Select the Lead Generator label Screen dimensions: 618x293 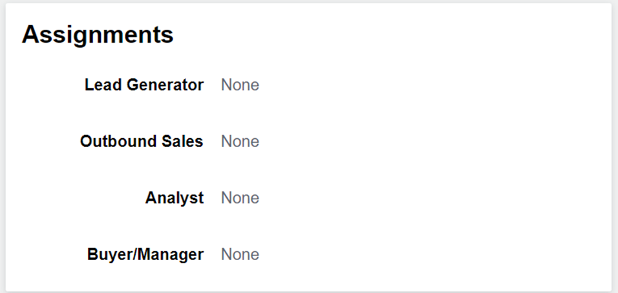point(144,85)
